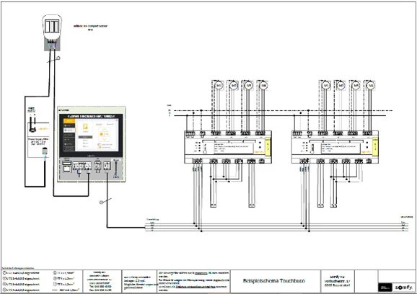
Task: Click motor M1 of the left controller
Action: coord(219,86)
